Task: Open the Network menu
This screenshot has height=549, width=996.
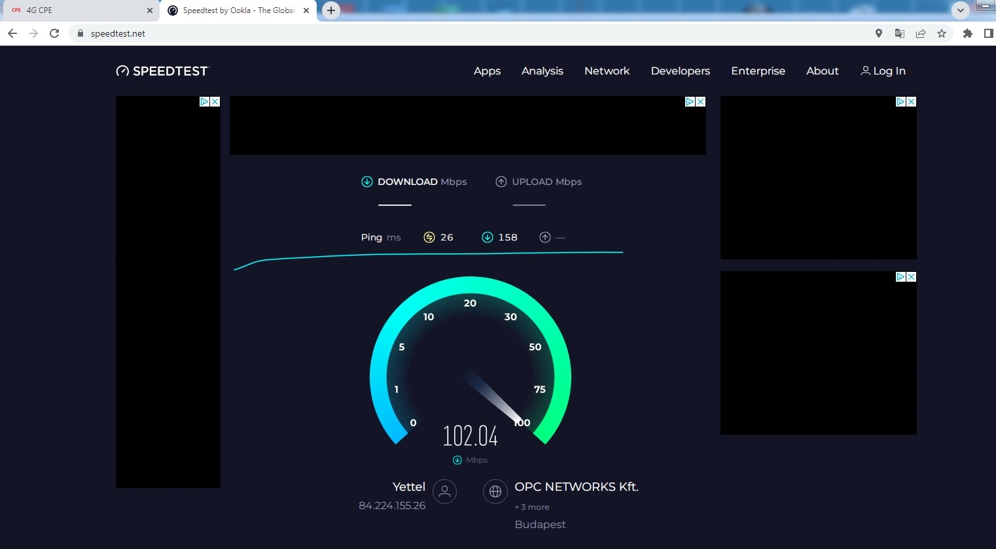Action: (607, 71)
